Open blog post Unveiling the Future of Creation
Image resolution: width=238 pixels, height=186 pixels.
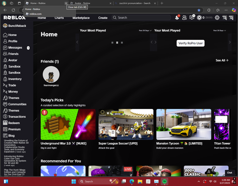pyautogui.click(x=16, y=146)
